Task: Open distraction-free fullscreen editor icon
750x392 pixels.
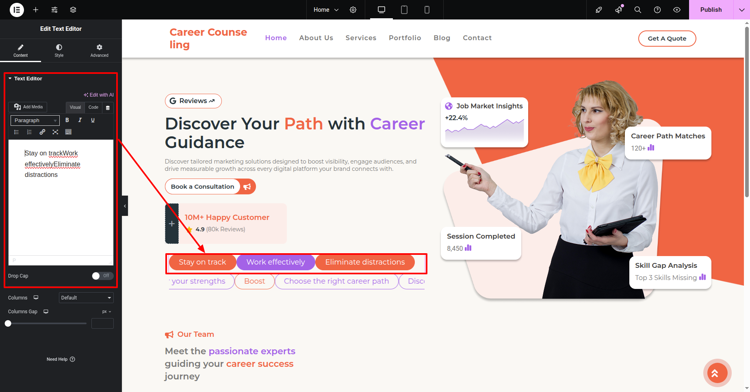Action: [x=55, y=132]
